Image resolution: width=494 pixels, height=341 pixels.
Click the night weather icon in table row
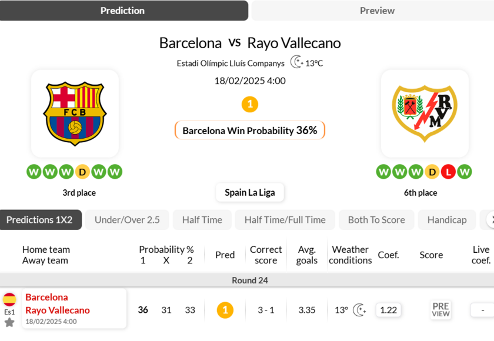point(359,310)
